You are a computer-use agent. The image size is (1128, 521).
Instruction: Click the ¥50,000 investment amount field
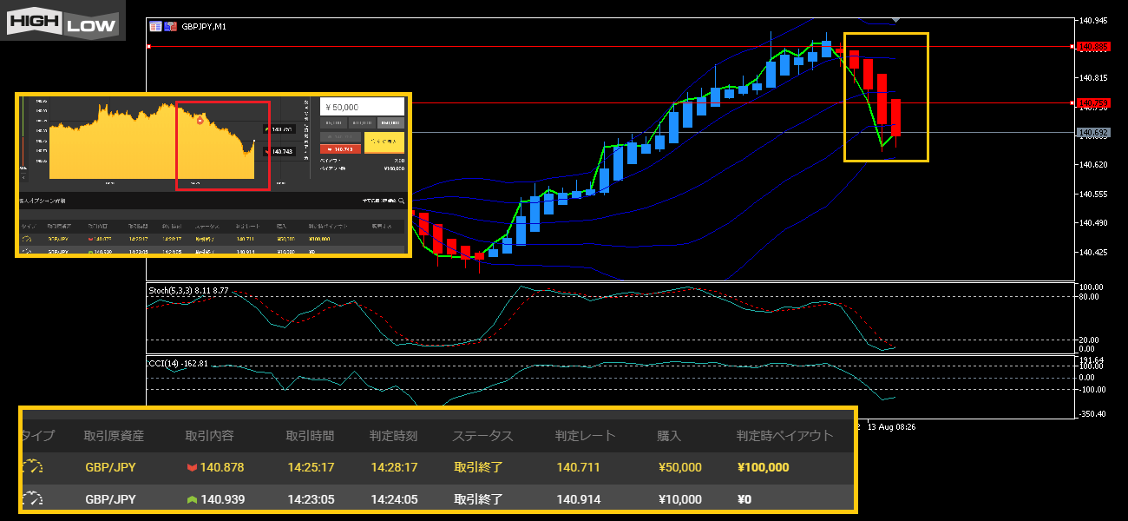point(362,107)
